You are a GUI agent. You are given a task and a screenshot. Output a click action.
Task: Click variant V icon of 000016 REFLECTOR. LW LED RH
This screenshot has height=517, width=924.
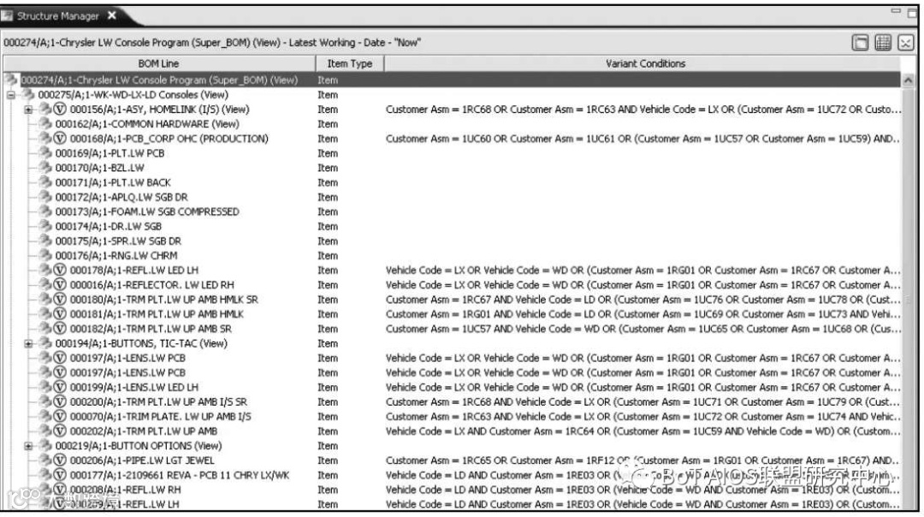[x=60, y=285]
